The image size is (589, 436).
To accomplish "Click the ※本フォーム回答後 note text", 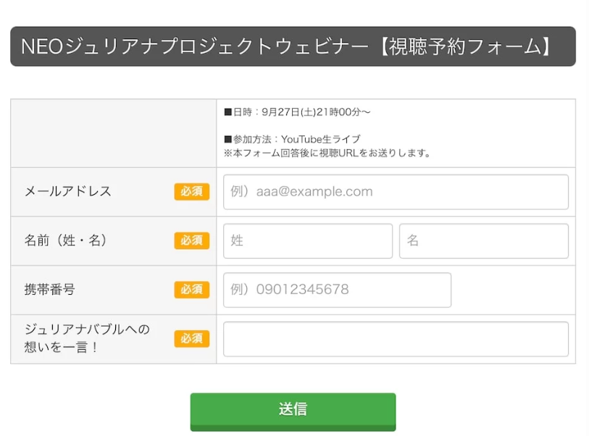I will click(x=327, y=153).
